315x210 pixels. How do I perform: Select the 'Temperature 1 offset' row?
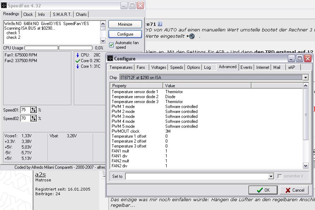207,136
